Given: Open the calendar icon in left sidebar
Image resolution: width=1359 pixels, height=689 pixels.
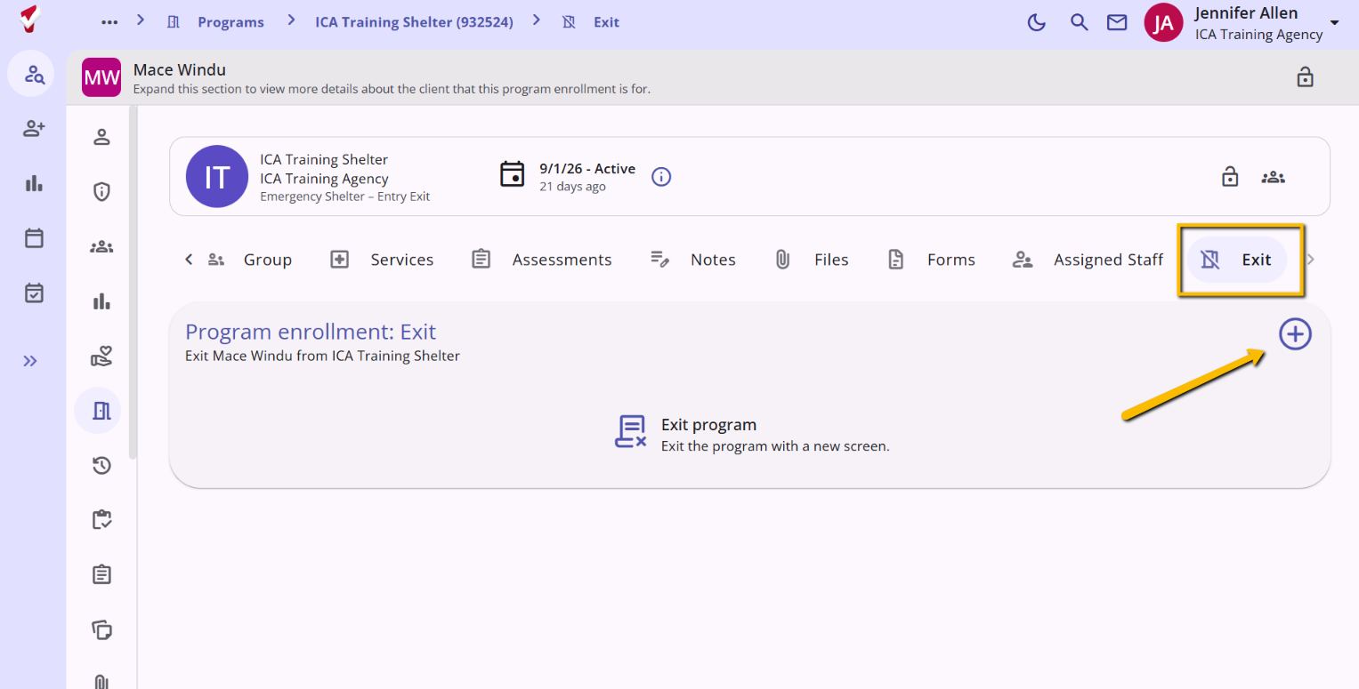Looking at the screenshot, I should click(34, 238).
